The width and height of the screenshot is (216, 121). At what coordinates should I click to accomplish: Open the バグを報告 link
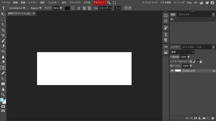(166, 3)
